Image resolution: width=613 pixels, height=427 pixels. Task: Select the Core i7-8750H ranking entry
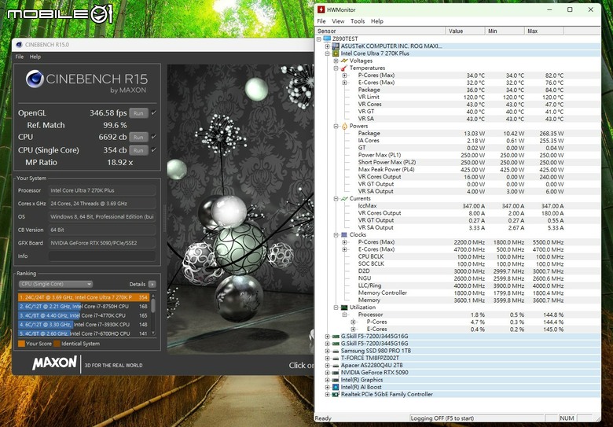83,307
